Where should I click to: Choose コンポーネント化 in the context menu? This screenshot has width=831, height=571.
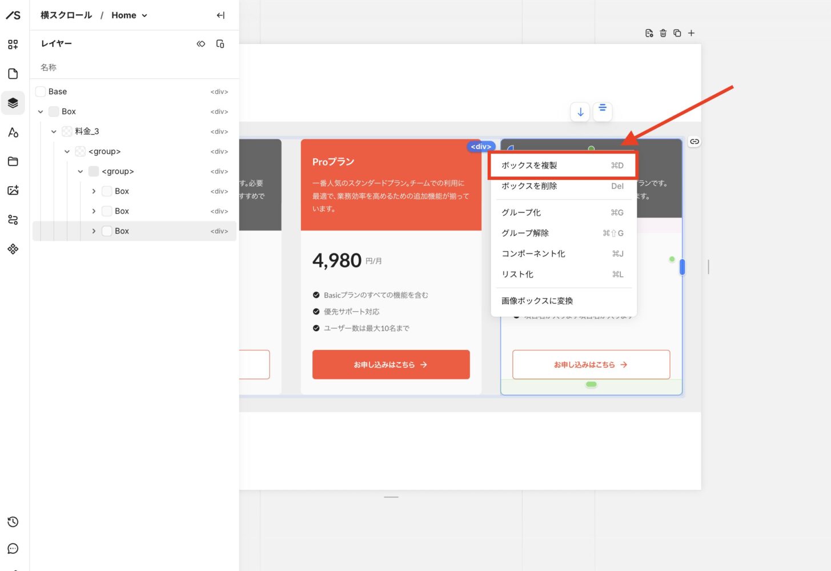point(562,254)
